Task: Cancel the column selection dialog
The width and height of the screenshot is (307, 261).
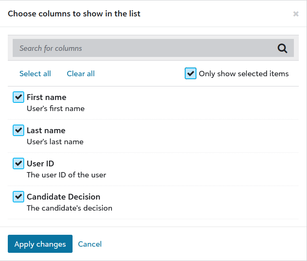Action: pos(90,244)
